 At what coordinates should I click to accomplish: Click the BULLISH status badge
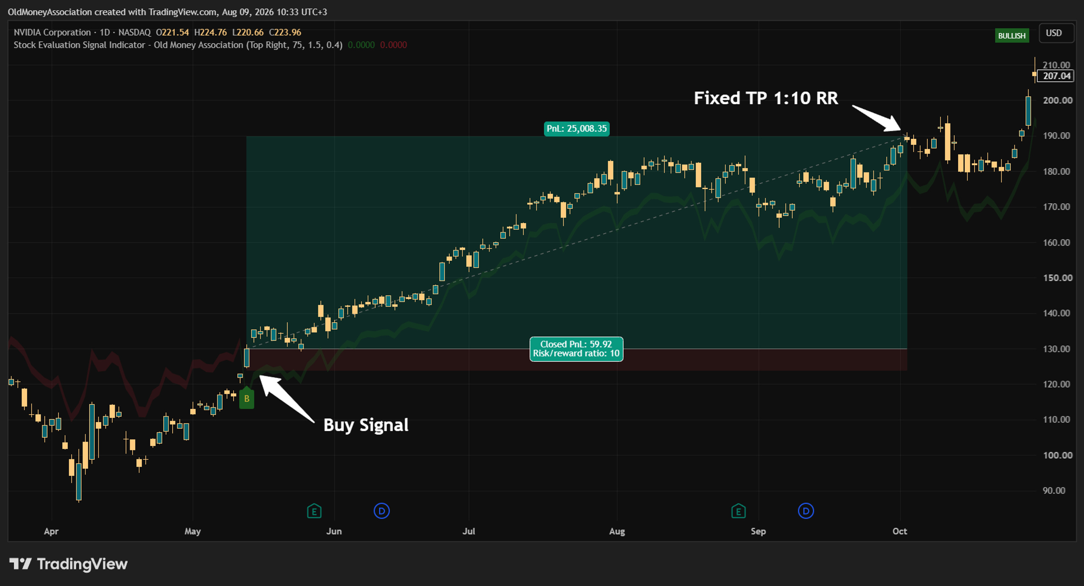1012,36
